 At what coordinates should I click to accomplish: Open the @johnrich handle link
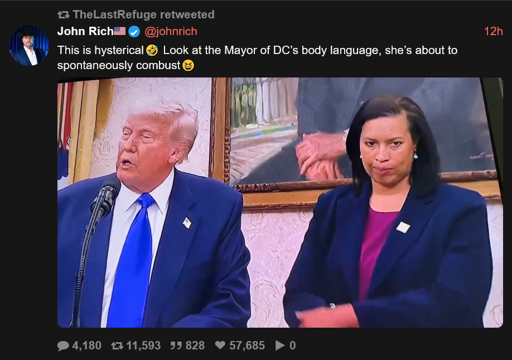point(171,31)
